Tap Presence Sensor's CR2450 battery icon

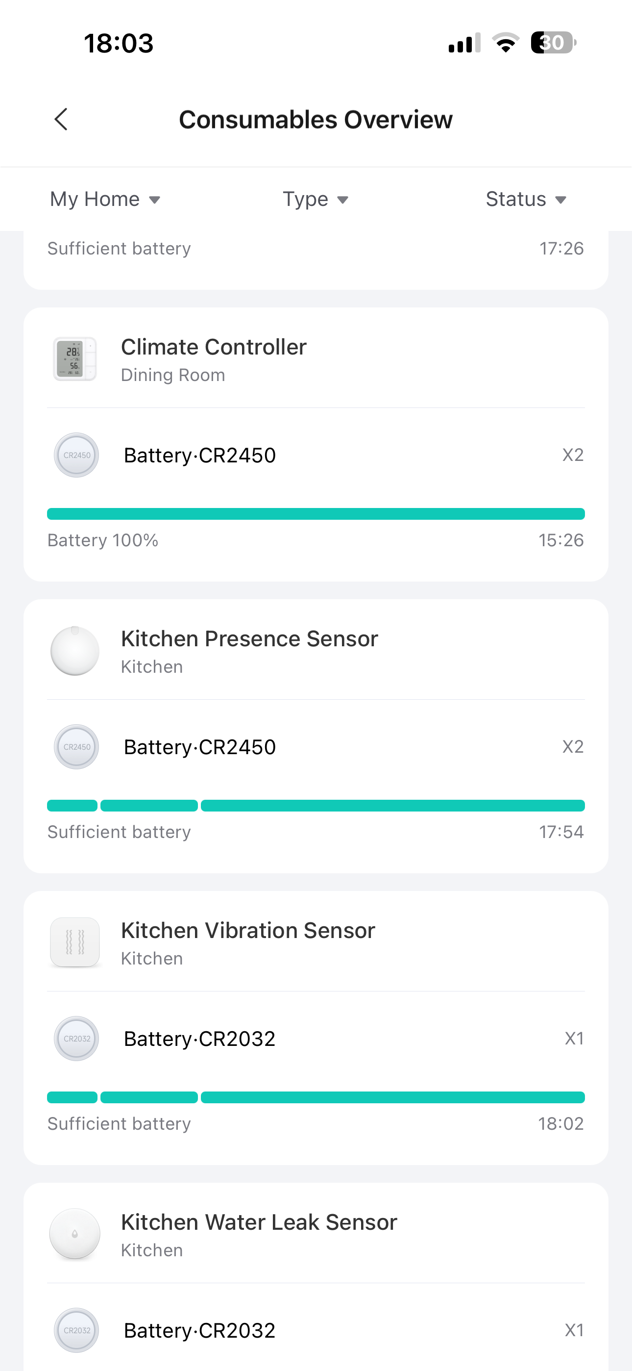pyautogui.click(x=76, y=747)
